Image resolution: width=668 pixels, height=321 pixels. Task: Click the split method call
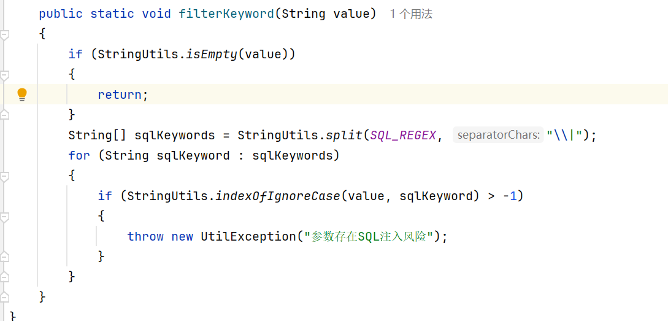[x=344, y=135]
